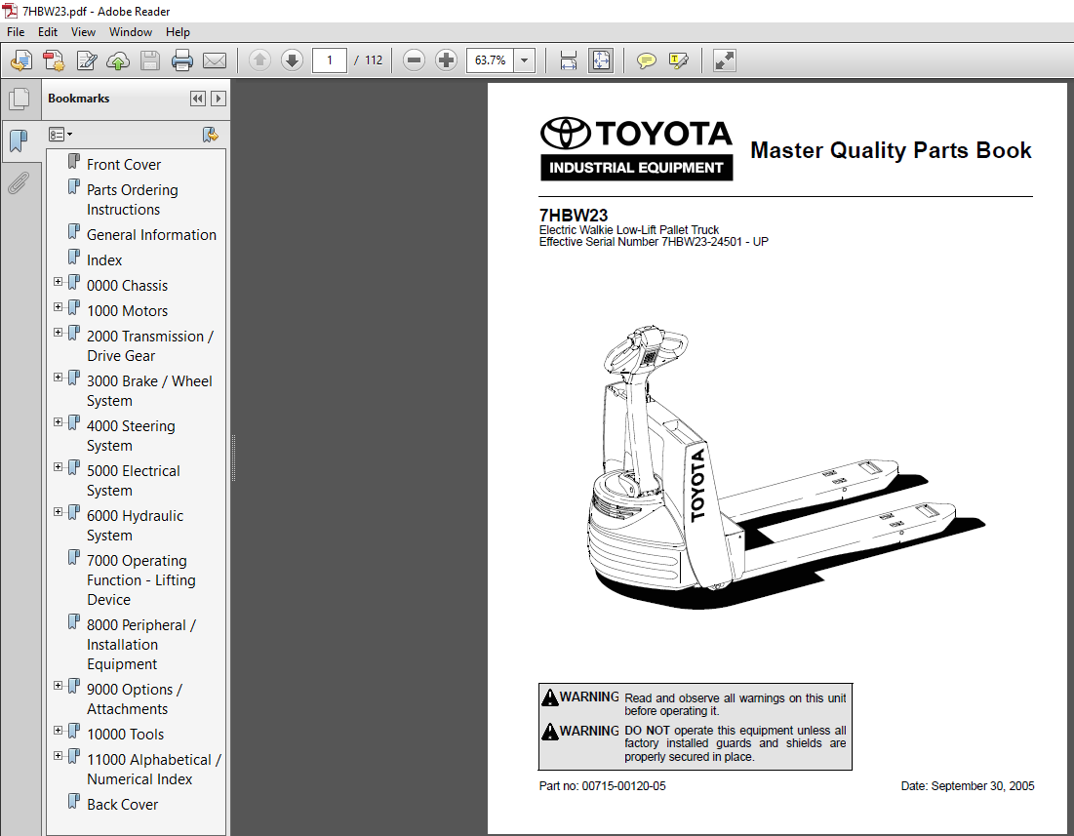
Task: Expand 11000 Alphabetical / Numerical Index bookmark
Action: point(59,755)
